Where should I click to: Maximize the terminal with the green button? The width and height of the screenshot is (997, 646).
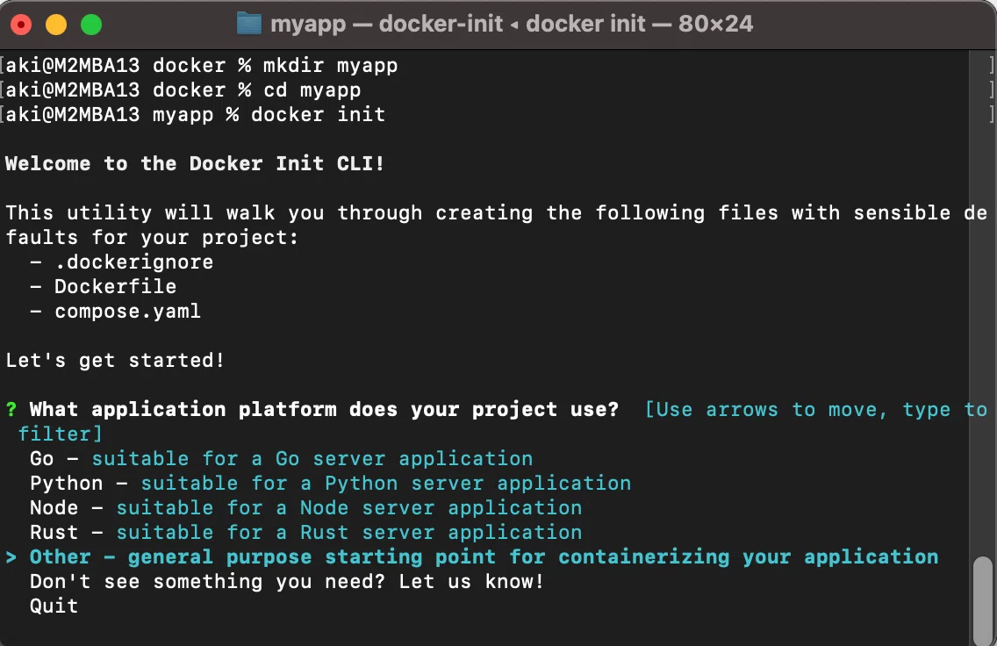(91, 25)
